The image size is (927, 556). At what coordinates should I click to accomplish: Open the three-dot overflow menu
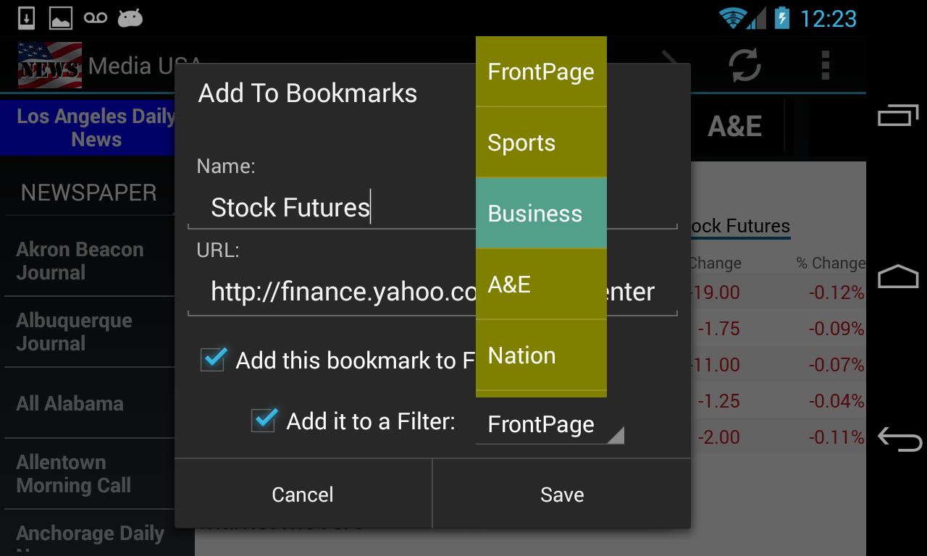pyautogui.click(x=825, y=66)
